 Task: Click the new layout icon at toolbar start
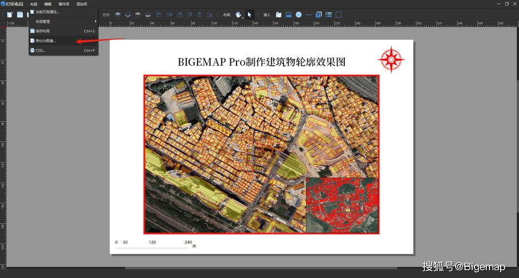10,14
